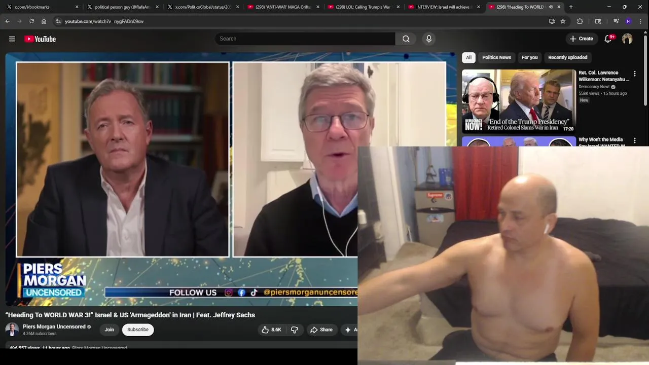Click the video title 'Heading To WORLD WAR 3!'
Screen dimensions: 649x365
point(130,315)
